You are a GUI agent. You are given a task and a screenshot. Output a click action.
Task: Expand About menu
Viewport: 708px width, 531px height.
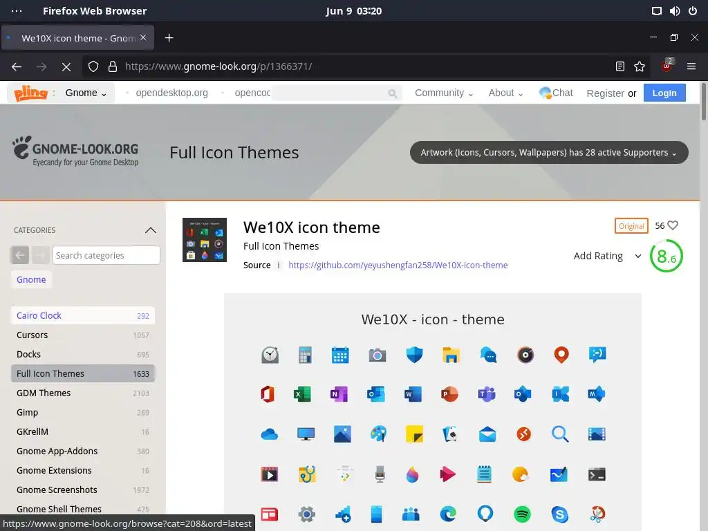coord(505,93)
